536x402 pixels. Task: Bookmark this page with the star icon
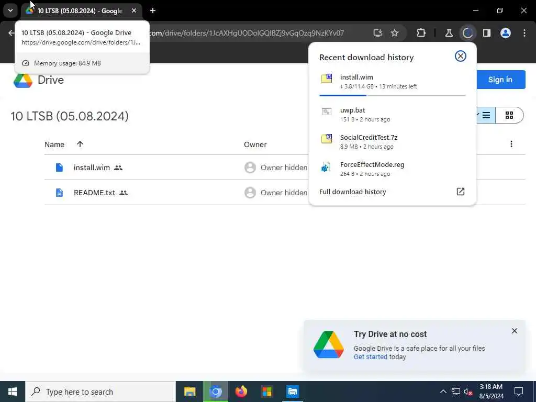point(395,33)
